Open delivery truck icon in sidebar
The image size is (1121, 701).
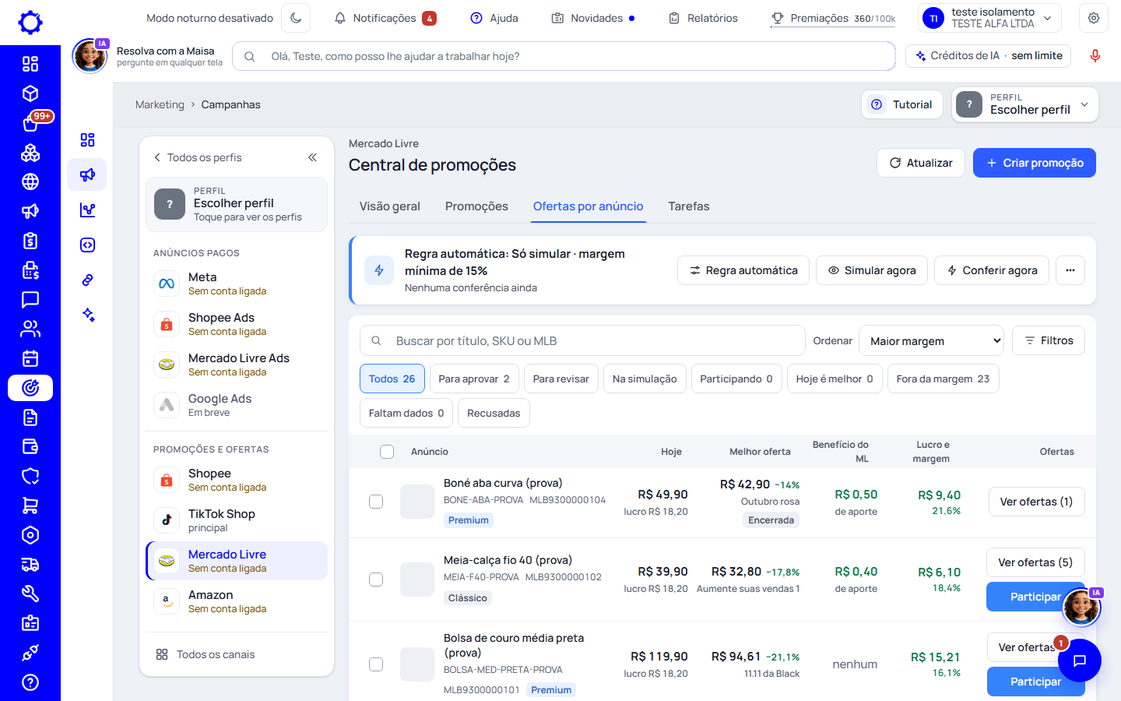30,565
